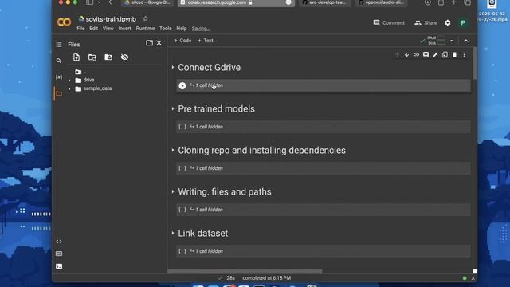Collapse the header with chevron up
This screenshot has height=287, width=510.
[x=466, y=41]
